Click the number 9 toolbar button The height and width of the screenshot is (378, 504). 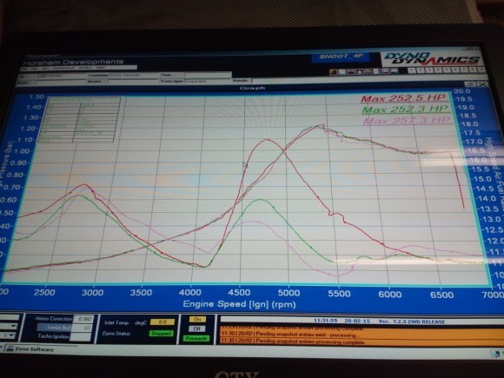click(x=481, y=70)
